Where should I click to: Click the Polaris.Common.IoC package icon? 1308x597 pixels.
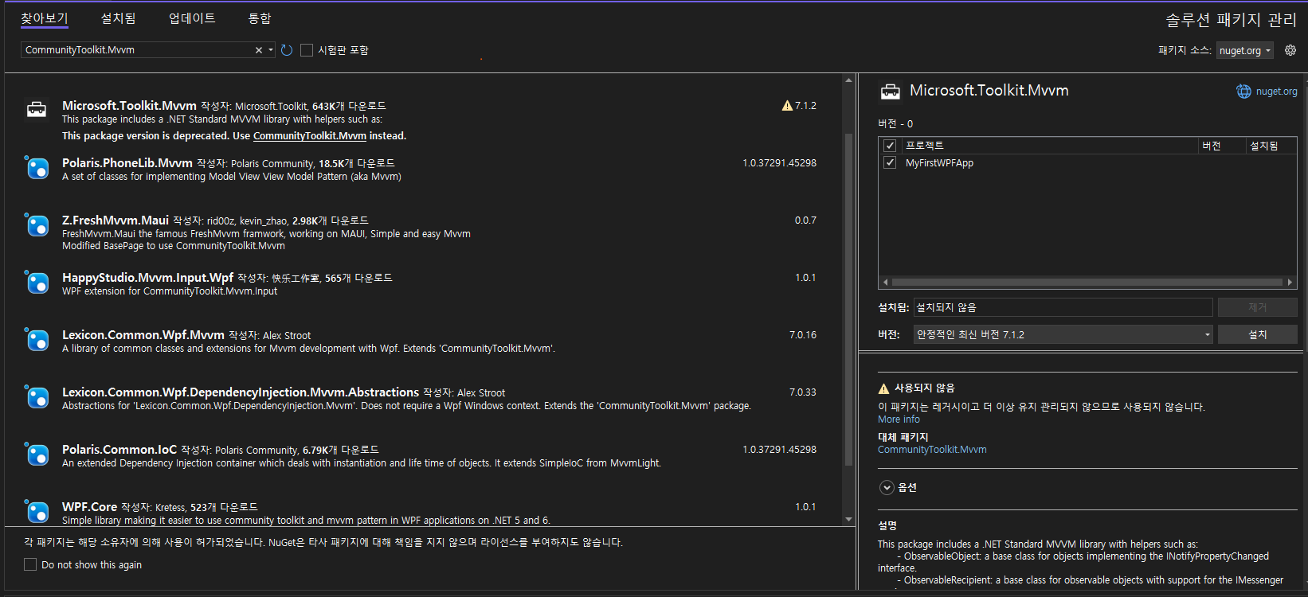37,454
